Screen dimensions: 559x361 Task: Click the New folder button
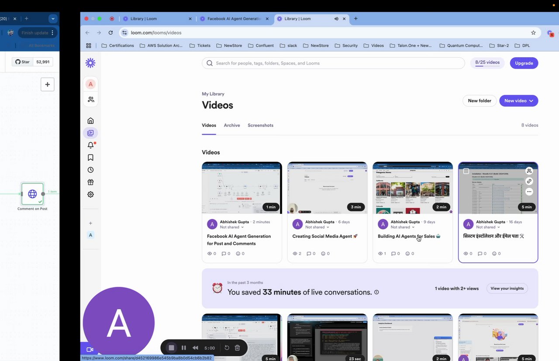480,101
